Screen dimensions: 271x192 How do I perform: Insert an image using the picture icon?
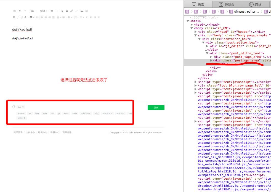pyautogui.click(x=82, y=11)
